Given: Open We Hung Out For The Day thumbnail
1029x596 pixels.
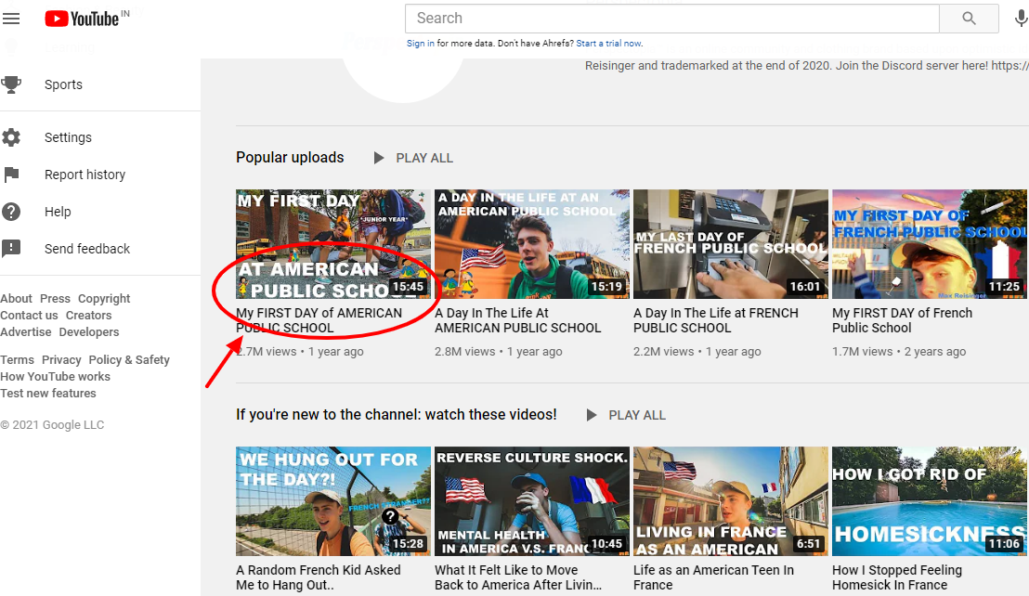Looking at the screenshot, I should coord(333,501).
